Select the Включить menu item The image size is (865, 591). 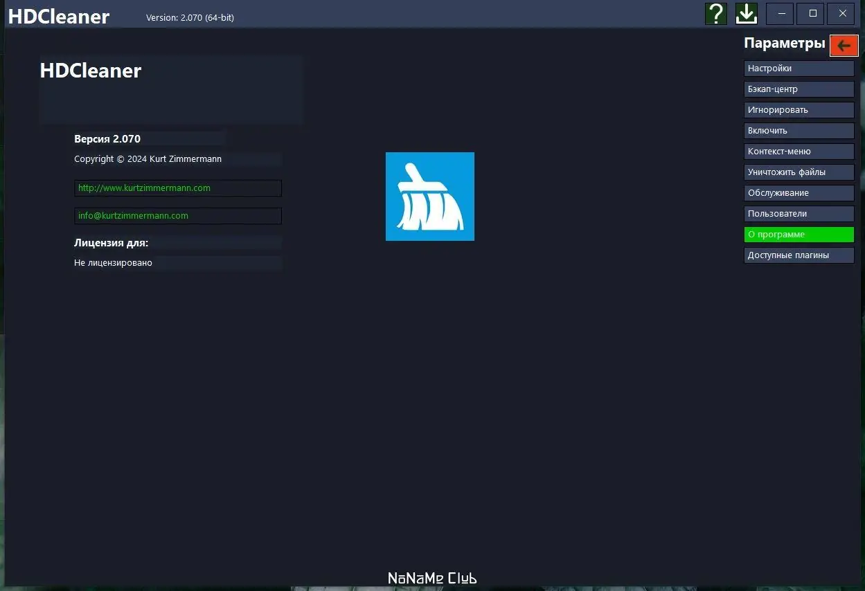[x=799, y=131]
